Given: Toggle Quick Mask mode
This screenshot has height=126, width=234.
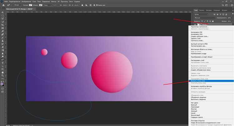Looking at the screenshot, I should 2,89.
